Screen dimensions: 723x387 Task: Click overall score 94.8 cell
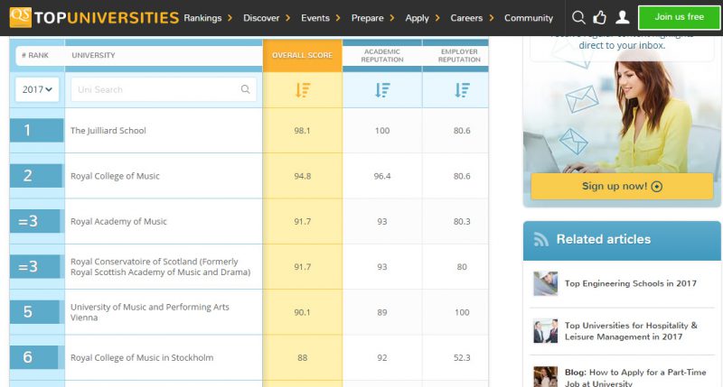[x=303, y=176]
